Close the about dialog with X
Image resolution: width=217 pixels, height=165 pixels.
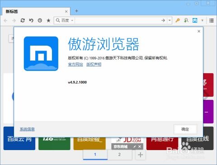pos(199,31)
